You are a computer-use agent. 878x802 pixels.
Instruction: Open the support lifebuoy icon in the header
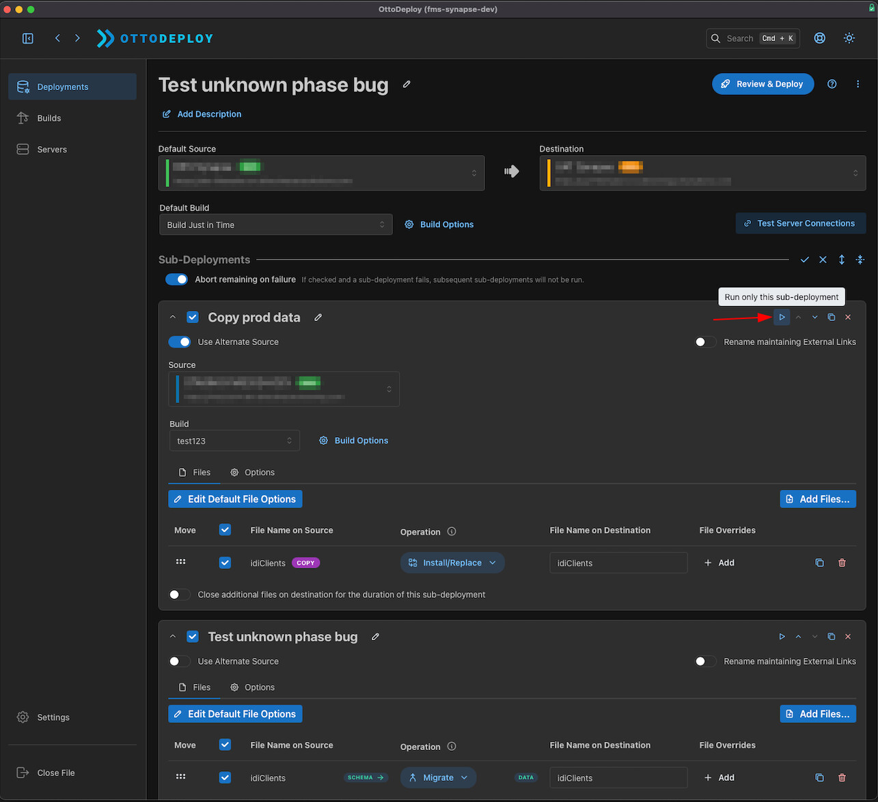[819, 38]
